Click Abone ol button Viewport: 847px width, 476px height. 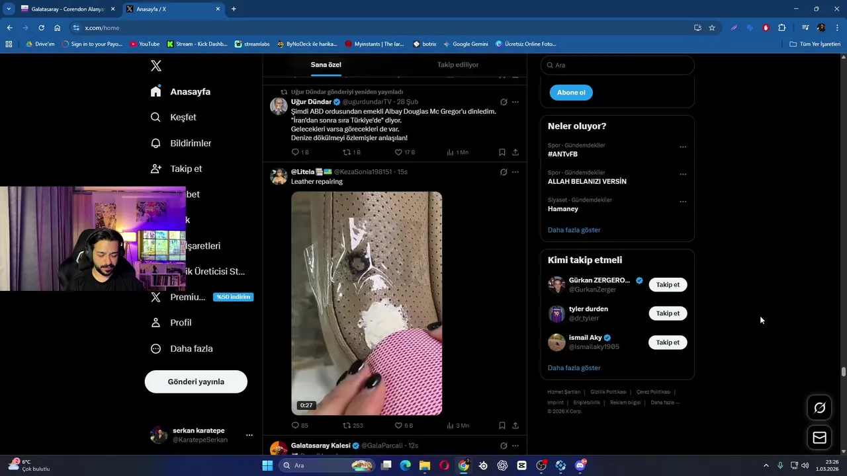click(571, 93)
